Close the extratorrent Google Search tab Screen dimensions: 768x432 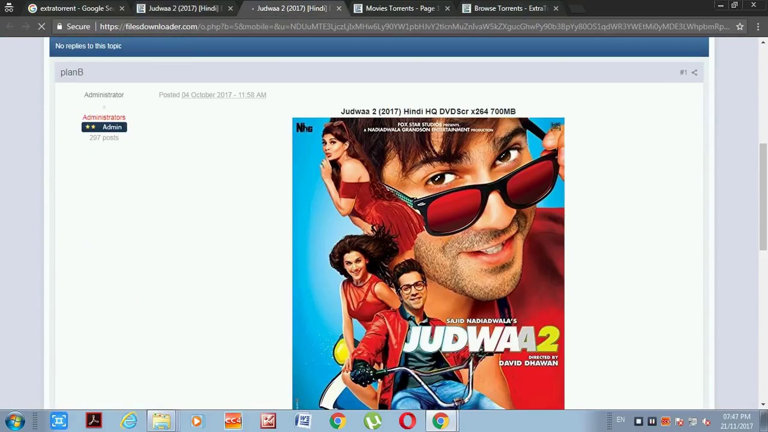click(x=122, y=8)
